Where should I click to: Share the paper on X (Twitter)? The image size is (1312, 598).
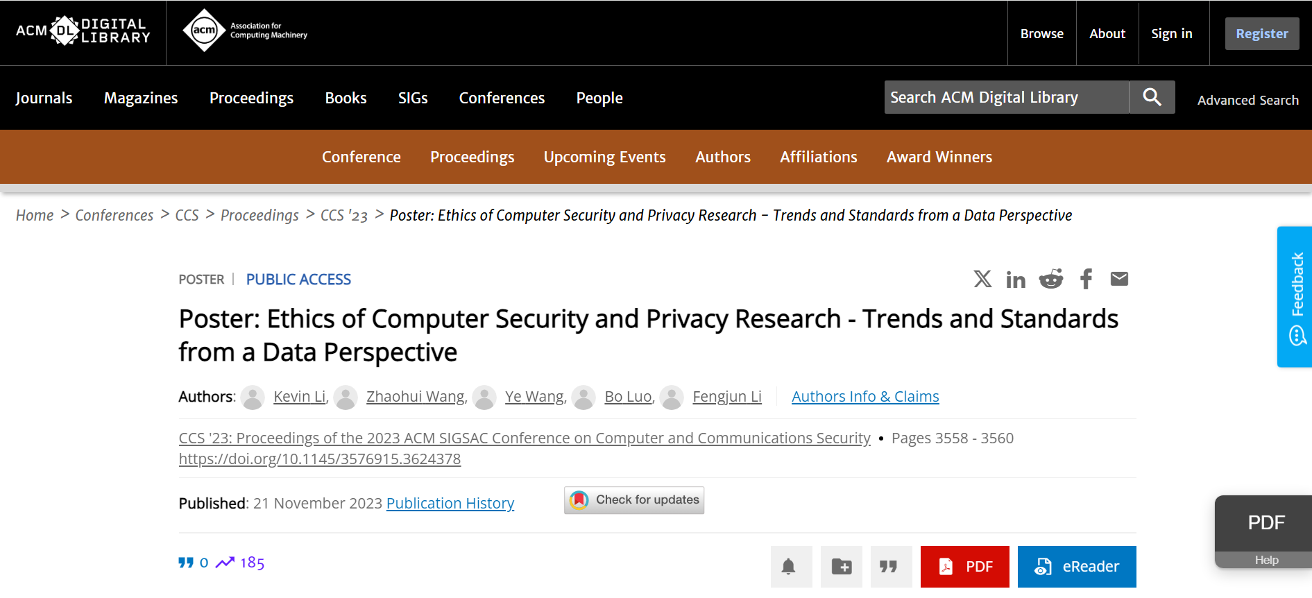click(x=982, y=279)
